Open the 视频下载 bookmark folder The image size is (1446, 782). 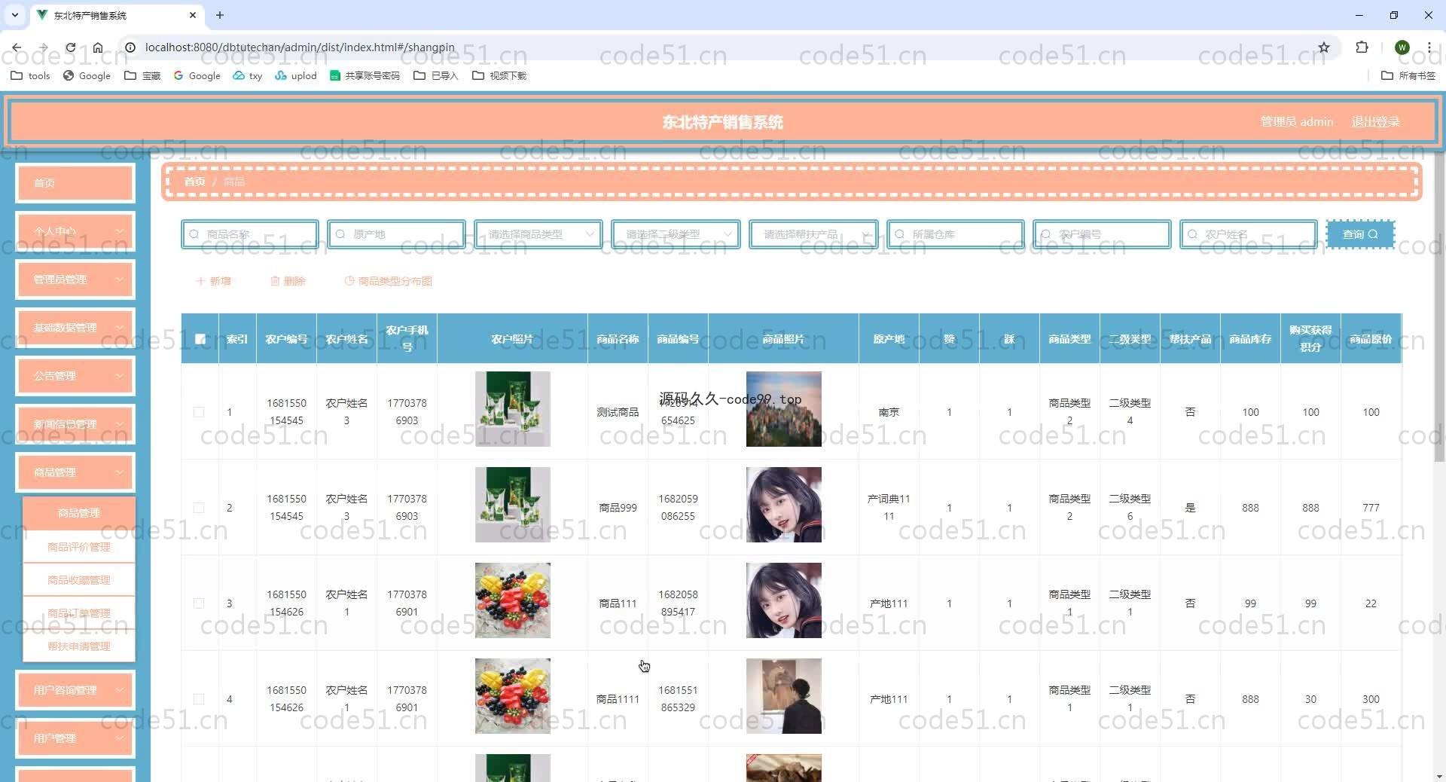point(499,75)
